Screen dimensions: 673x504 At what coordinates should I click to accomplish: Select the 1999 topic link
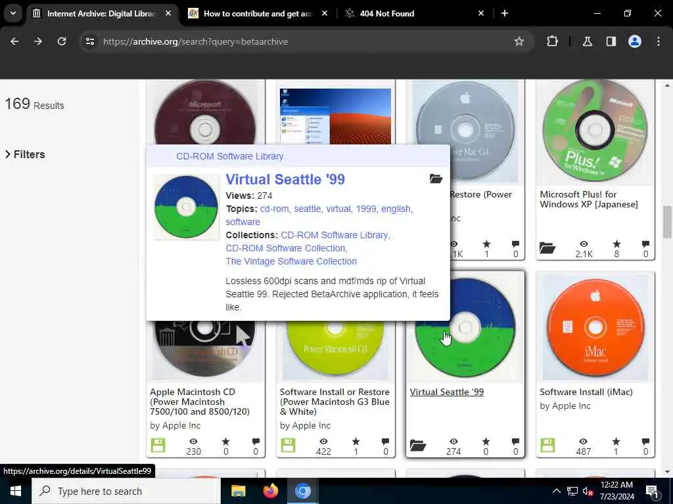coord(366,209)
